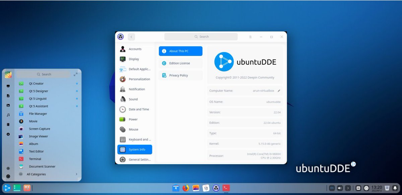Screen dimensions: 402x195
Task: Open File Manager from dock
Action: (x=176, y=188)
